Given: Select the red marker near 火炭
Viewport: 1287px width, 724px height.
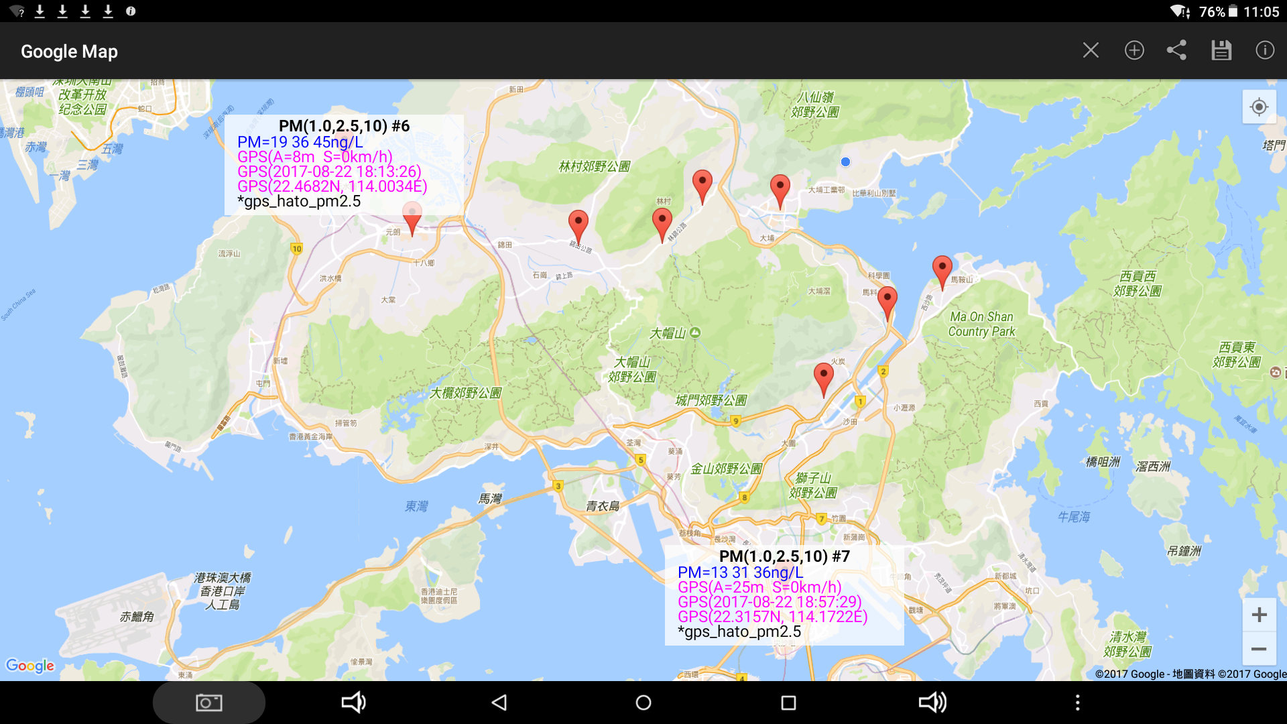Looking at the screenshot, I should tap(824, 380).
